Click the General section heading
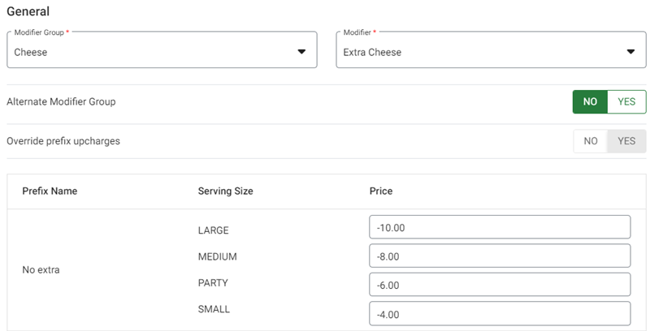 point(28,12)
